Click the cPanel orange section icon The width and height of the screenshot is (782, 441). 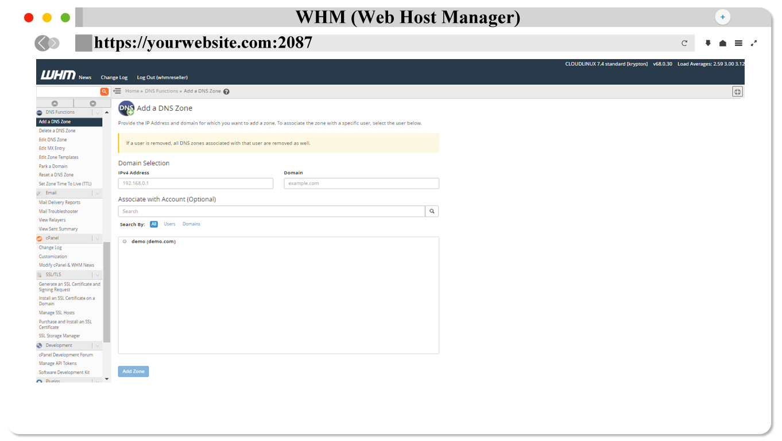pyautogui.click(x=39, y=239)
